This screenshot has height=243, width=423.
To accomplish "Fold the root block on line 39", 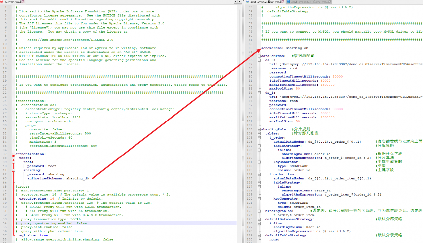I will click(x=13, y=162).
